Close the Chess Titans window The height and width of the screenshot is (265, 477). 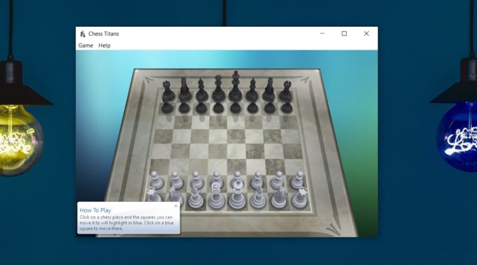(366, 33)
